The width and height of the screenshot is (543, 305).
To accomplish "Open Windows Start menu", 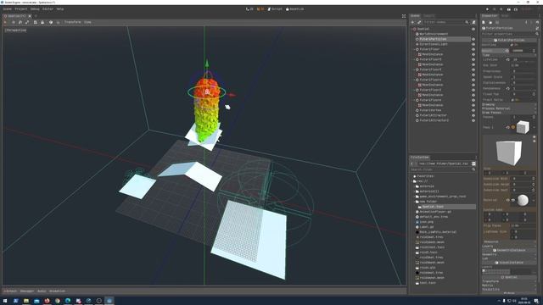I will [5, 301].
